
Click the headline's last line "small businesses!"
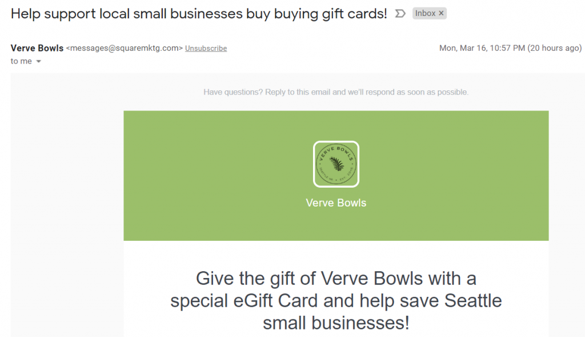[336, 323]
